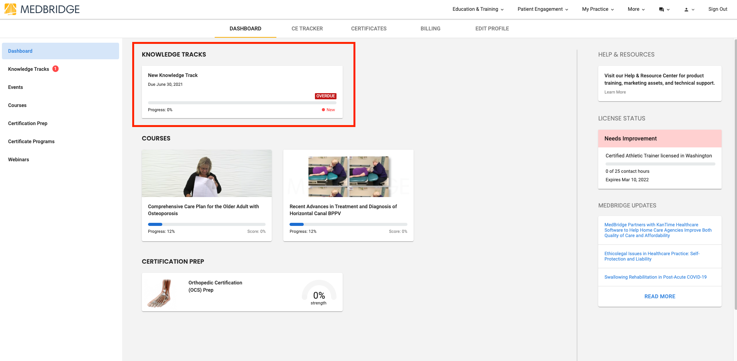Open the MedBridge Partners with KanTime article
This screenshot has width=737, height=361.
tap(658, 230)
